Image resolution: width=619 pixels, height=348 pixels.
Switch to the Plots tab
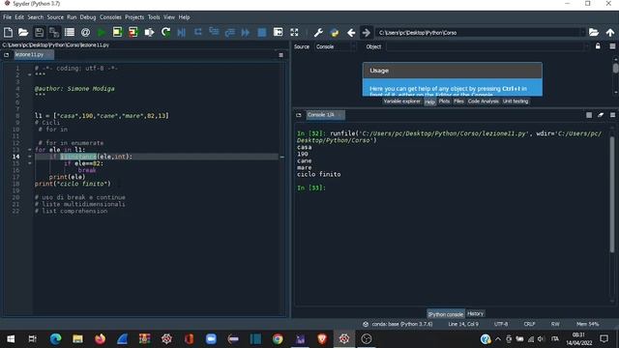click(x=444, y=101)
